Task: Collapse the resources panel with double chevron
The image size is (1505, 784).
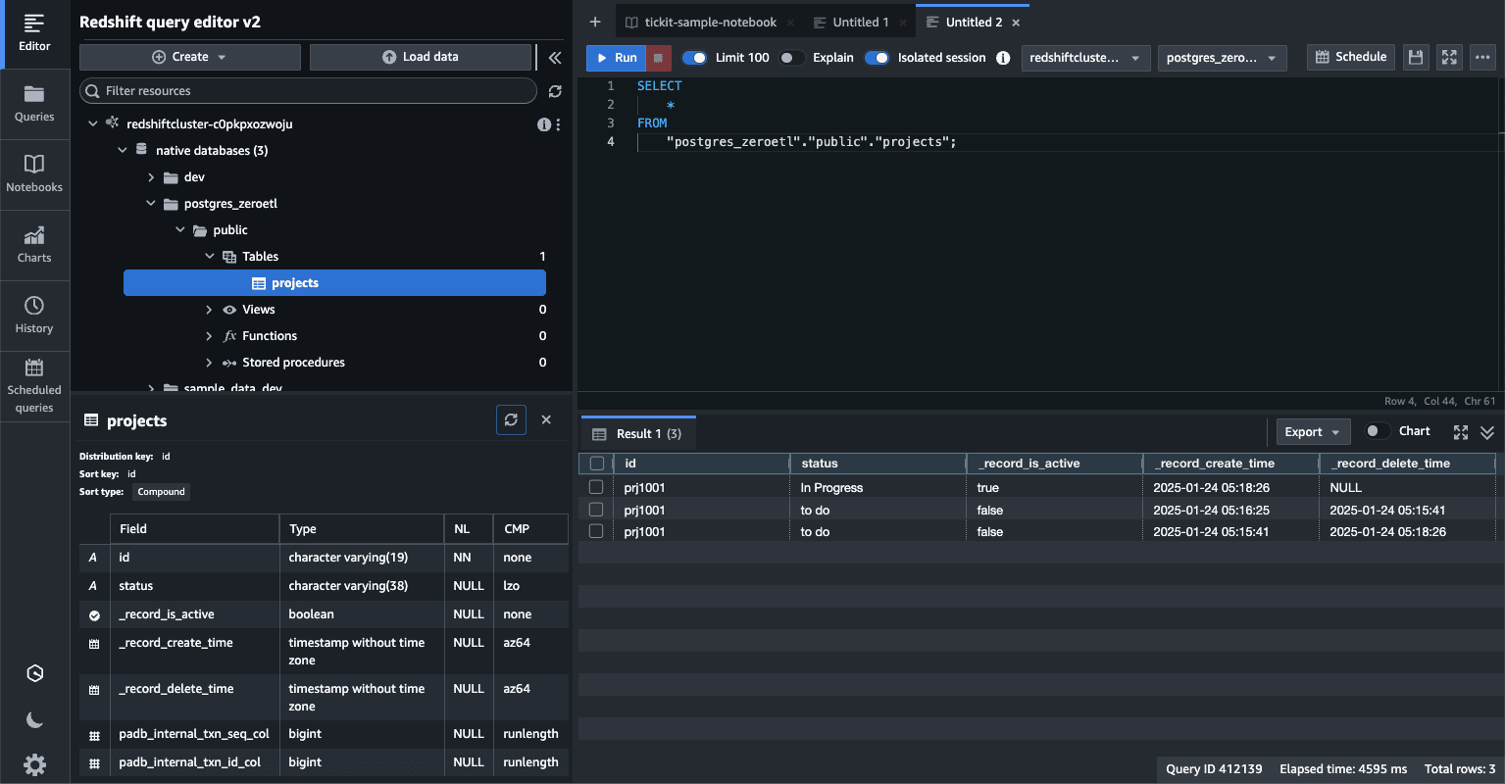Action: (555, 58)
